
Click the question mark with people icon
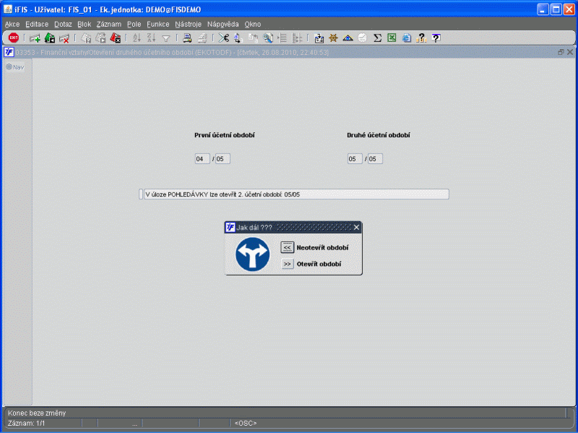[421, 38]
